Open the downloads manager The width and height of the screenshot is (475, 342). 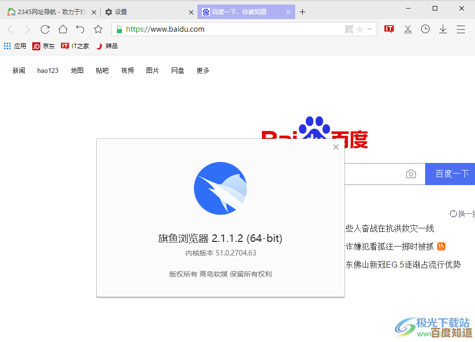point(443,29)
